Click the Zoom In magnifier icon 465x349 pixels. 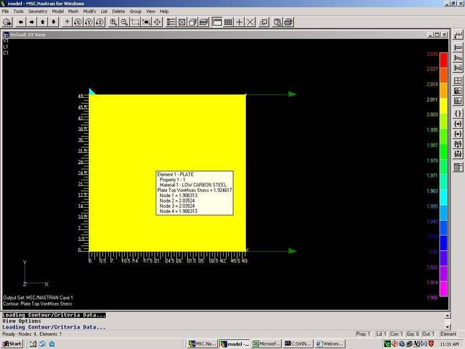113,22
